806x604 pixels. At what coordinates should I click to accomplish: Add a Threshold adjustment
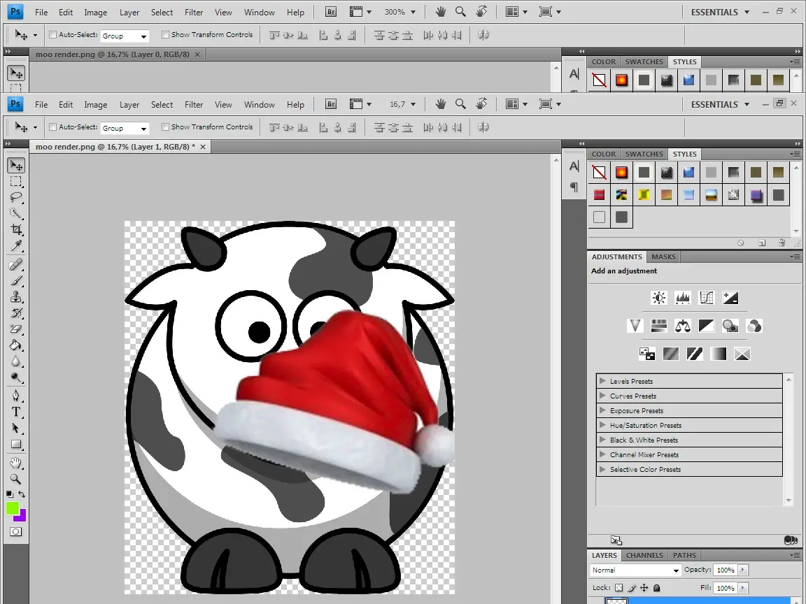(x=695, y=353)
